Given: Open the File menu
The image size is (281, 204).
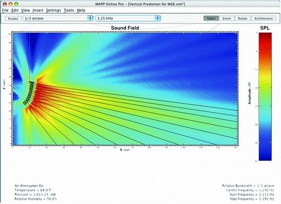Looking at the screenshot, I should click(x=5, y=10).
